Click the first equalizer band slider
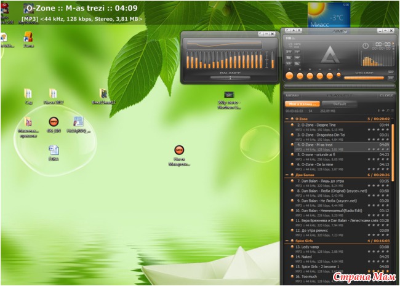 pyautogui.click(x=188, y=60)
